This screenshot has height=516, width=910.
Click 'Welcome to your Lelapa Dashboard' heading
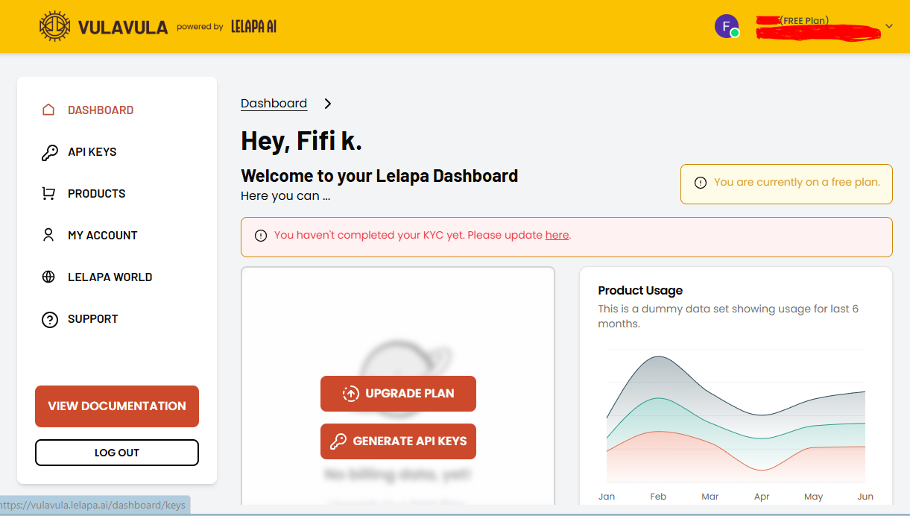pos(379,176)
